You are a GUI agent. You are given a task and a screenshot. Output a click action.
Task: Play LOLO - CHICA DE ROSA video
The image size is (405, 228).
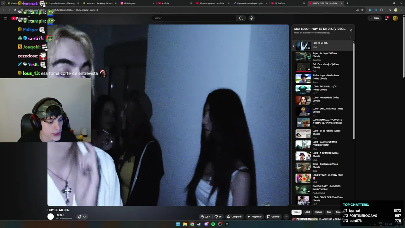(323, 200)
